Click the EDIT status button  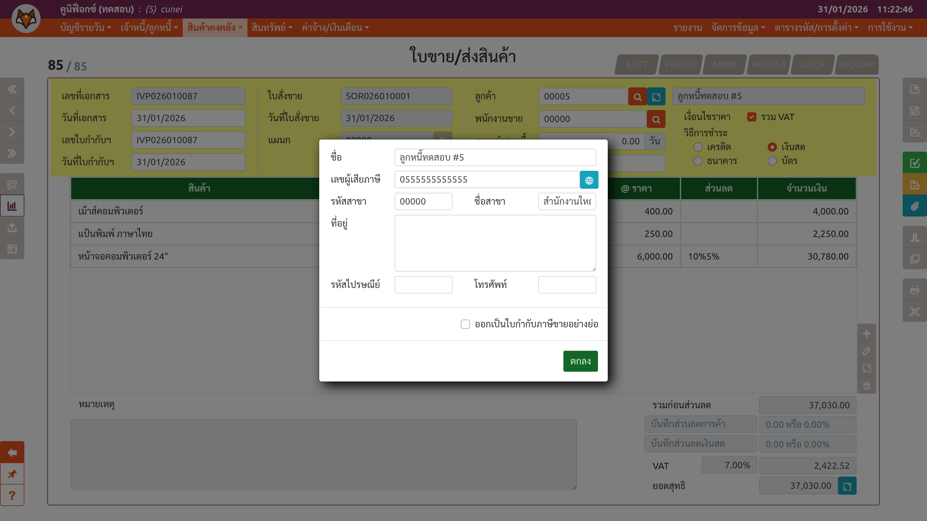click(637, 64)
